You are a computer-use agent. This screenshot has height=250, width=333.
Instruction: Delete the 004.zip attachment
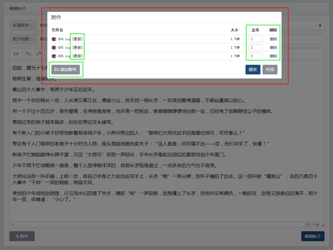tap(273, 39)
